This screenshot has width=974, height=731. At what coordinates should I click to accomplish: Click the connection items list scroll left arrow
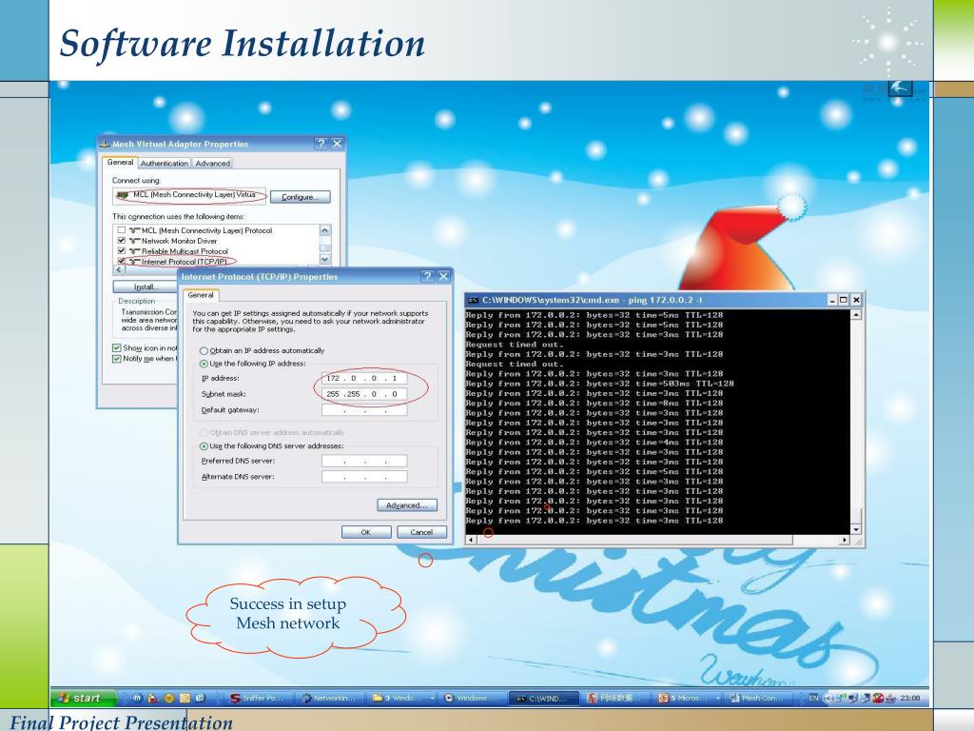(x=119, y=270)
